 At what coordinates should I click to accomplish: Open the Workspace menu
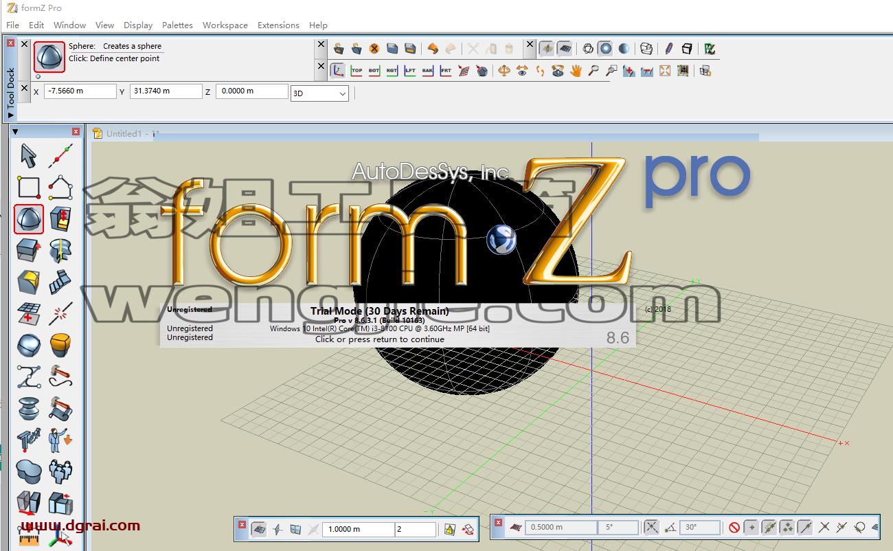pyautogui.click(x=225, y=25)
